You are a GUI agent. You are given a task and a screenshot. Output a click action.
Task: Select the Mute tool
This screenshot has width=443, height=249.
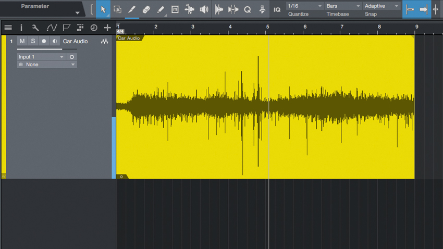(175, 9)
